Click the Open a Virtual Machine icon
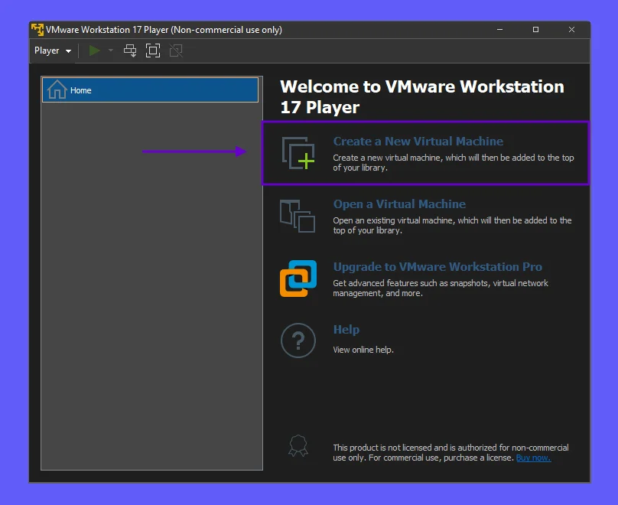 pos(298,215)
